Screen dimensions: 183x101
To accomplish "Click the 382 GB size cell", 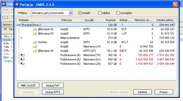I will tap(112, 55).
